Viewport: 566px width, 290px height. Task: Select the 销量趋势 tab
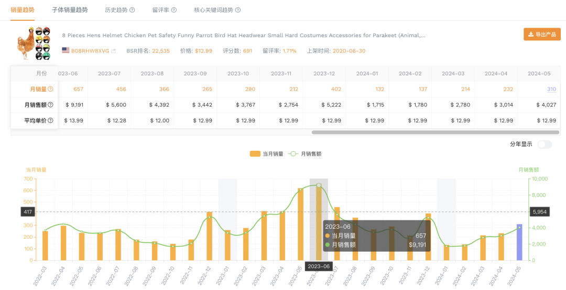23,10
